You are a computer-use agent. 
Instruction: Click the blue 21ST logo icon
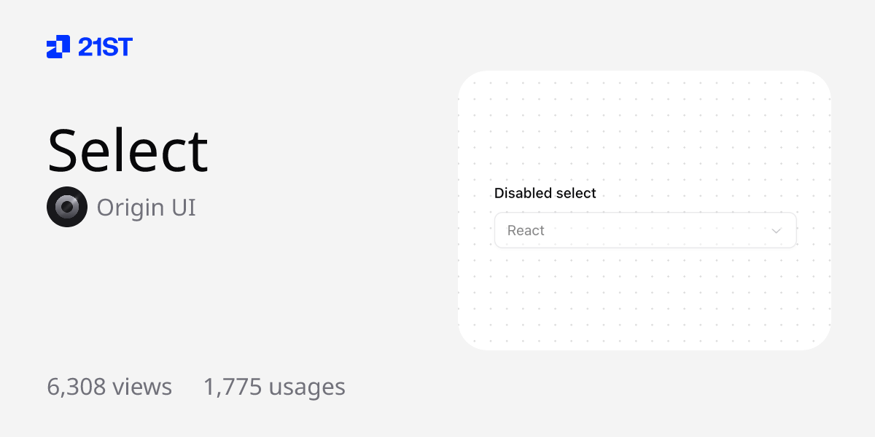pos(58,47)
